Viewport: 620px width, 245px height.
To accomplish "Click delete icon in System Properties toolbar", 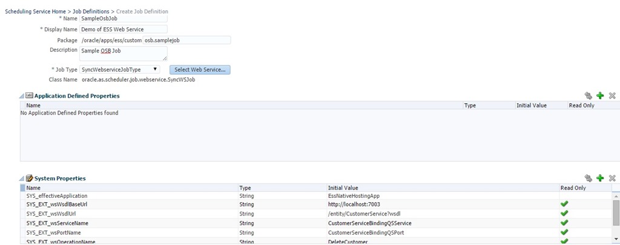I will coord(612,178).
